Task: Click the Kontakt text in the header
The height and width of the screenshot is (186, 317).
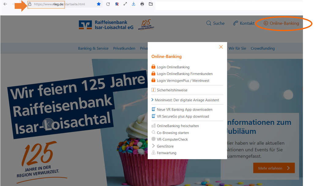Action: click(247, 23)
